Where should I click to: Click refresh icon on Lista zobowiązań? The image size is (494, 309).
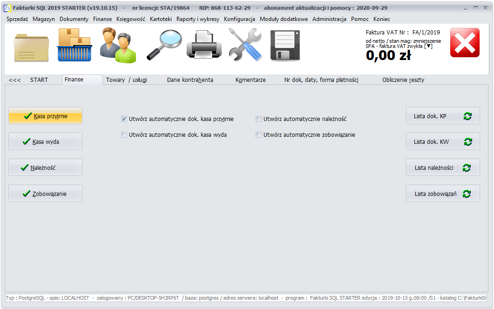coord(467,194)
